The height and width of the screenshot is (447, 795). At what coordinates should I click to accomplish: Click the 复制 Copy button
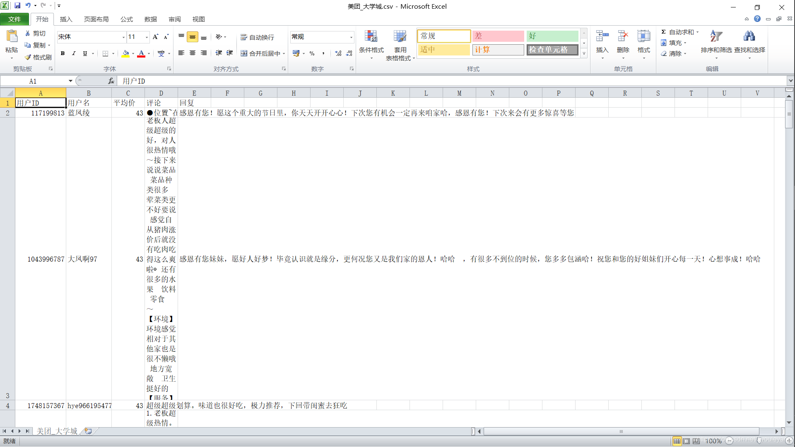coord(36,45)
